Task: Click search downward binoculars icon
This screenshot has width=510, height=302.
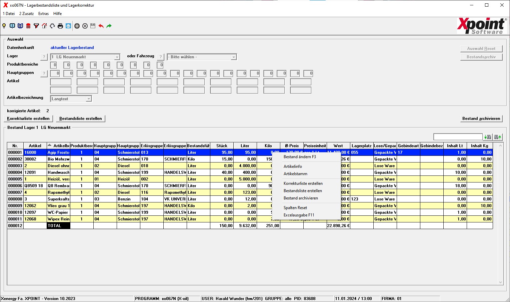Action: point(488,137)
